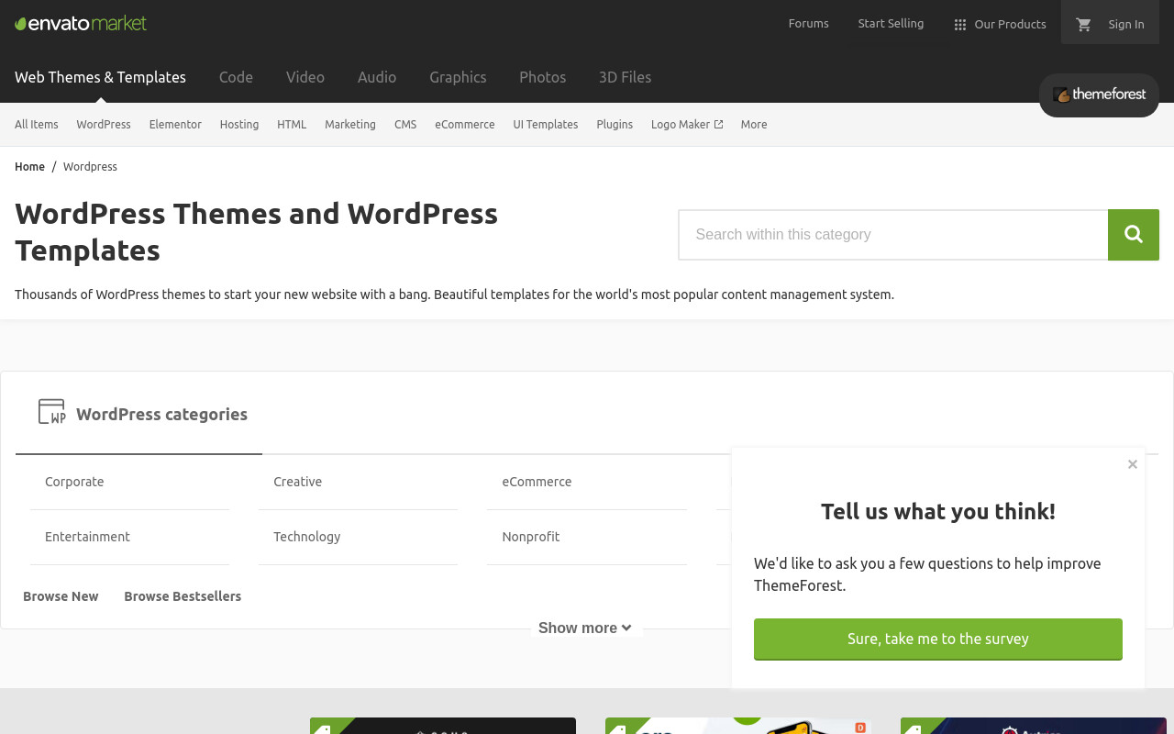Open the shopping cart icon
Screen dimensions: 1174x734
click(x=1083, y=24)
